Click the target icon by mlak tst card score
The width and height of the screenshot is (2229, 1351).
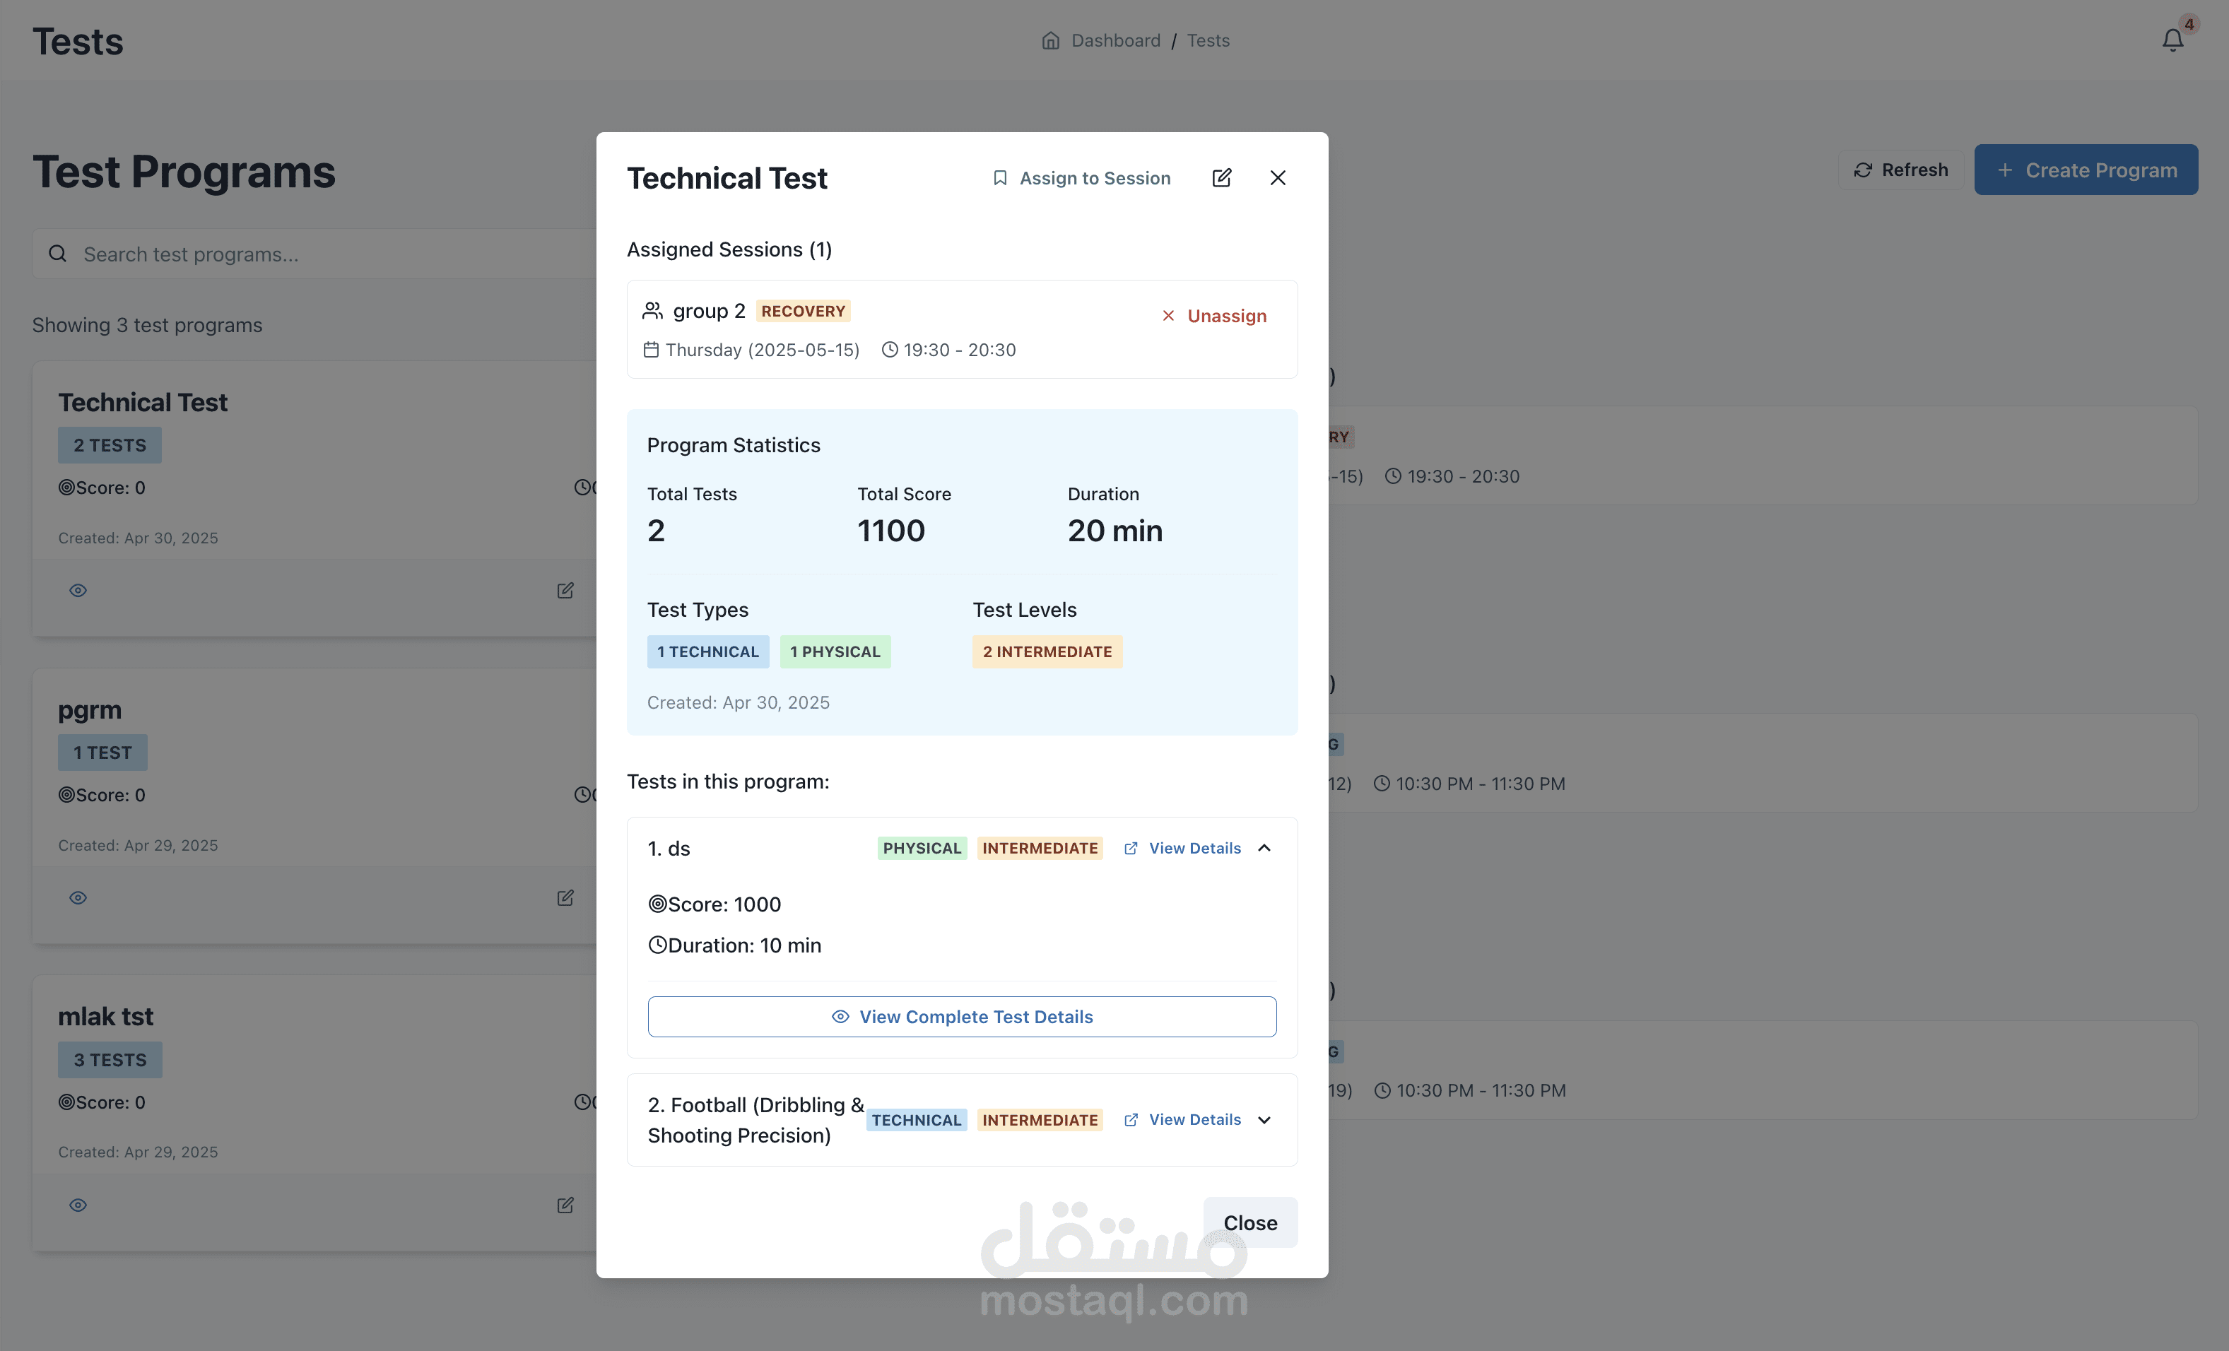(66, 1102)
